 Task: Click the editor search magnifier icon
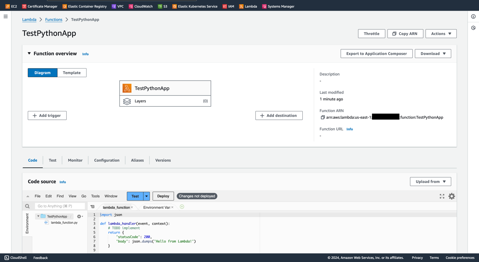coord(27,206)
